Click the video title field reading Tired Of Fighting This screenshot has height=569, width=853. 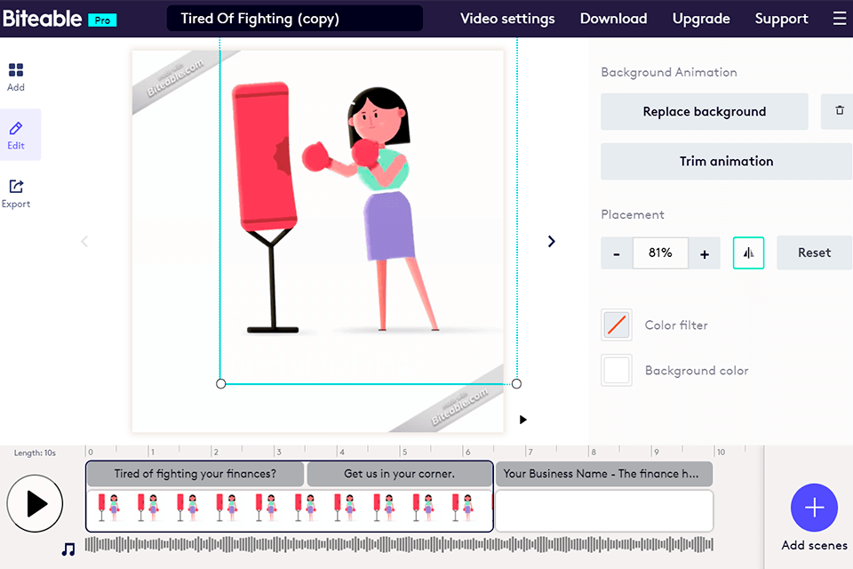[294, 18]
